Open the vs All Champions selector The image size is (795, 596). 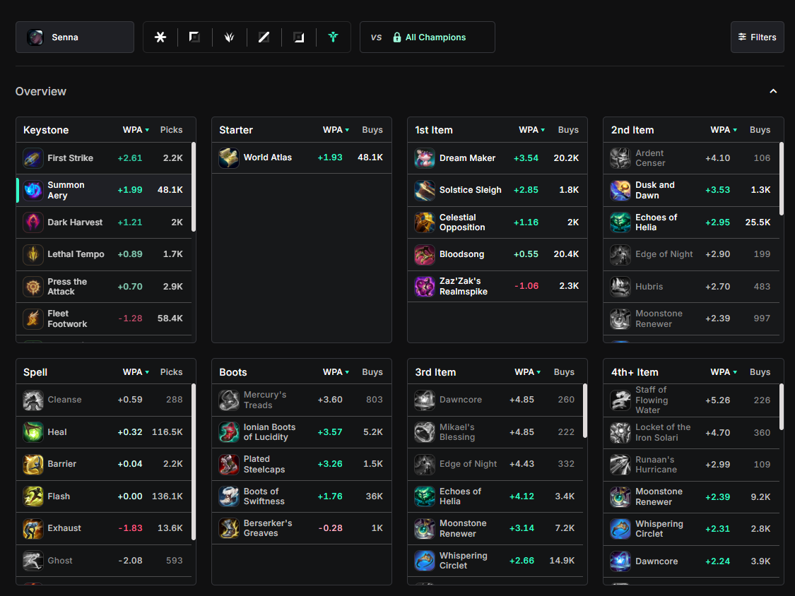[428, 37]
